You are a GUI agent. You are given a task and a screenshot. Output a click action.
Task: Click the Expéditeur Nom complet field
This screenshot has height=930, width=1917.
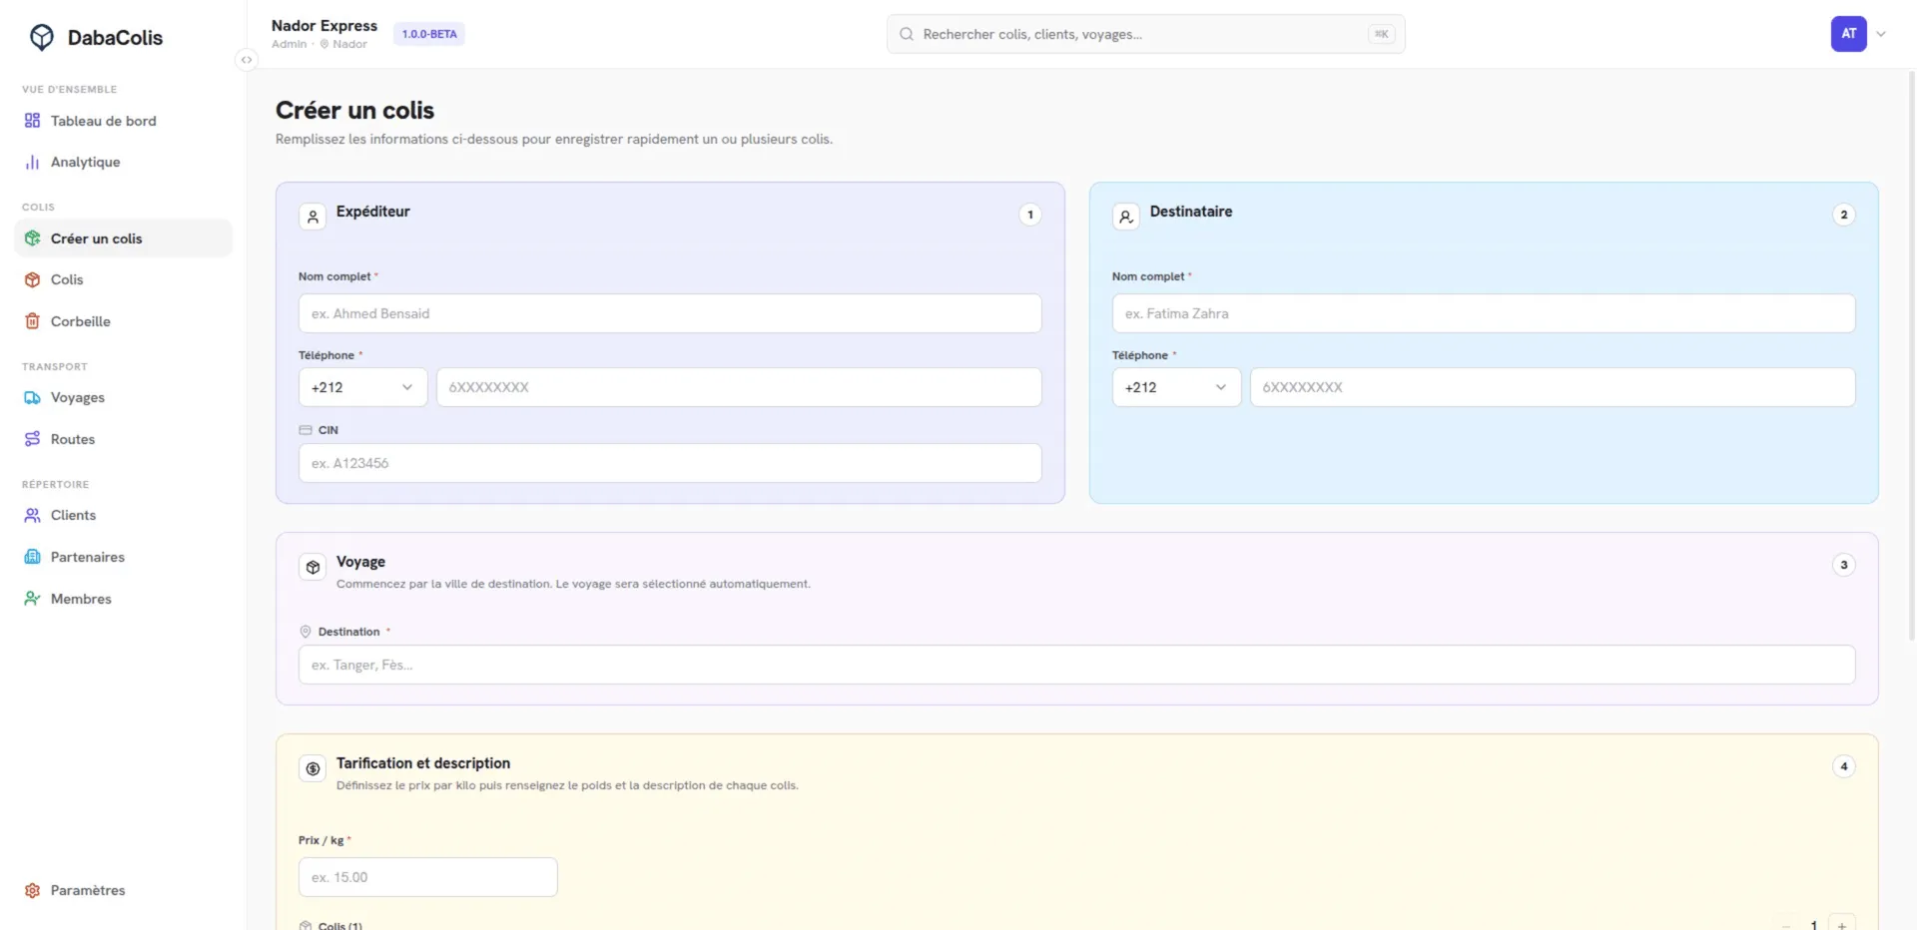(x=670, y=313)
